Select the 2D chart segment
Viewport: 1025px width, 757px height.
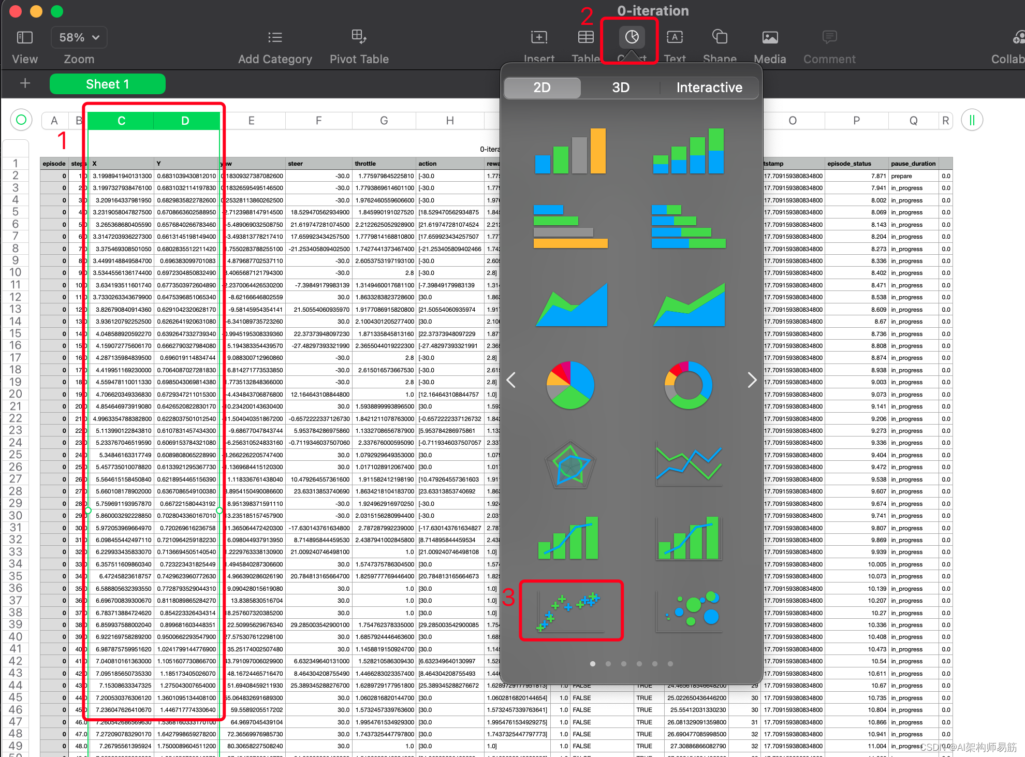point(542,88)
